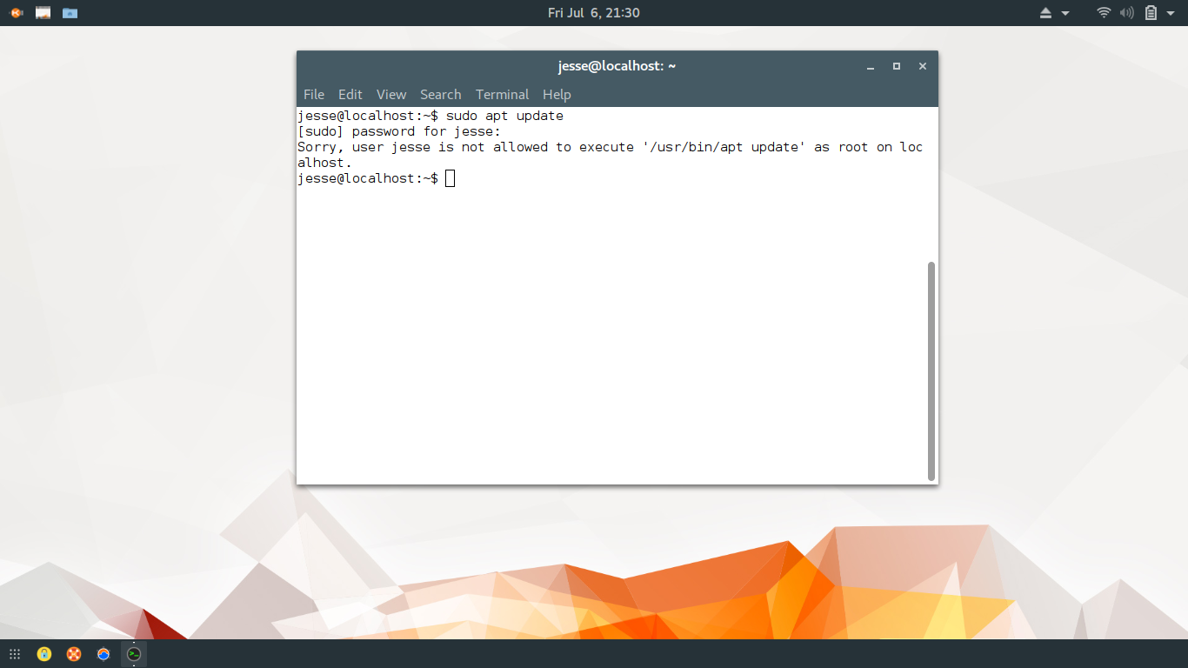Viewport: 1188px width, 668px height.
Task: Show the applications grid in the dock
Action: tap(15, 654)
